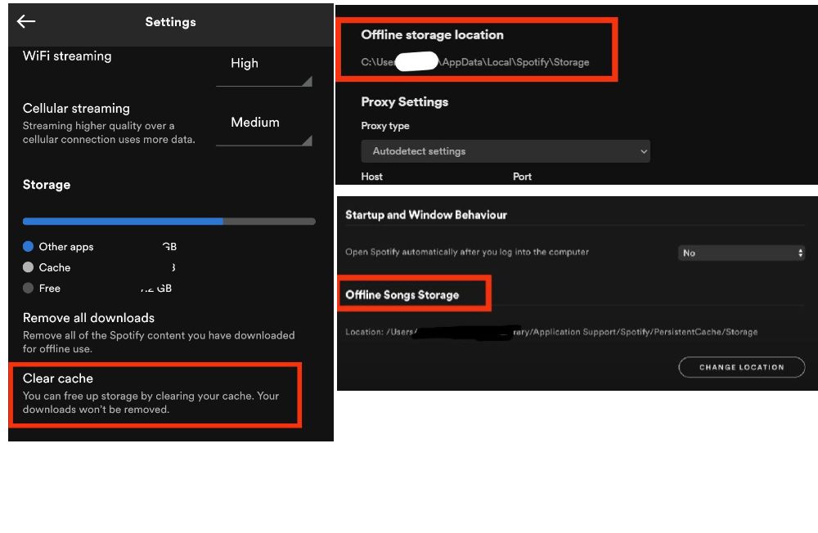Click the Startup and Window Behaviour heading
This screenshot has width=818, height=533.
[x=425, y=215]
